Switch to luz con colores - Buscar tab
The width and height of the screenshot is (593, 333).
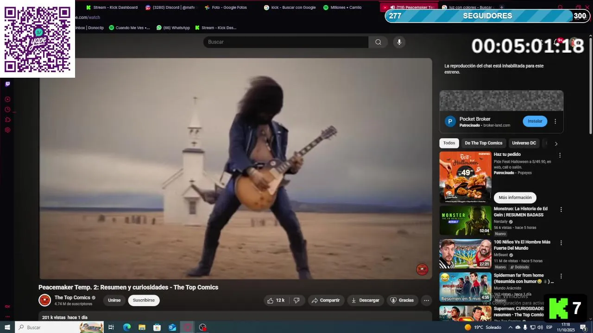(x=467, y=7)
